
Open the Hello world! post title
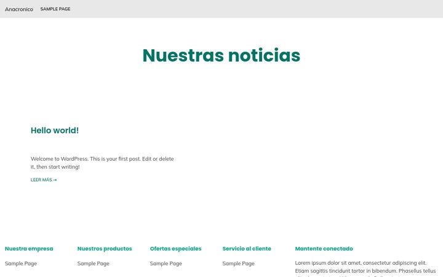pyautogui.click(x=55, y=130)
